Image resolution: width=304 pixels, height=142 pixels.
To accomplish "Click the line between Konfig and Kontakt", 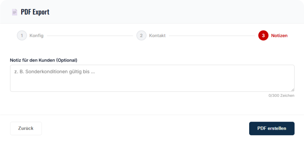I will [x=90, y=35].
